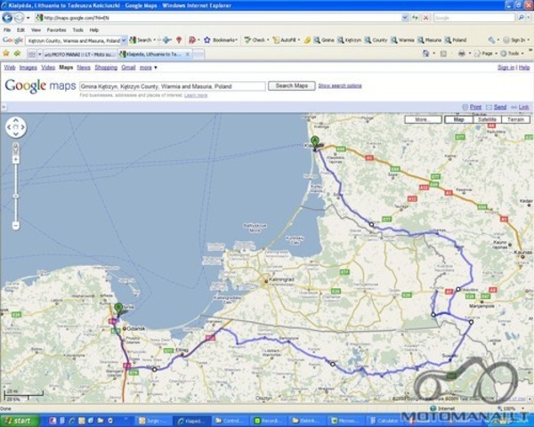534x427 pixels.
Task: Click the Refresh page icon
Action: point(415,18)
